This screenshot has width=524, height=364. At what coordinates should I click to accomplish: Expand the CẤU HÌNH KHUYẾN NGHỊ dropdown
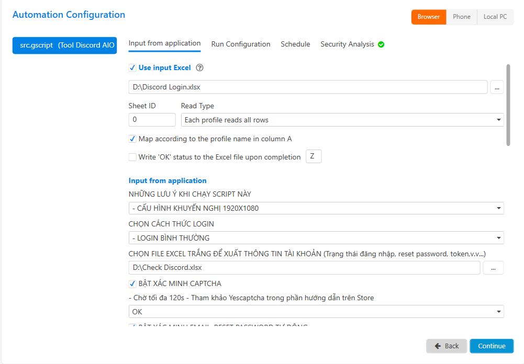tap(316, 208)
